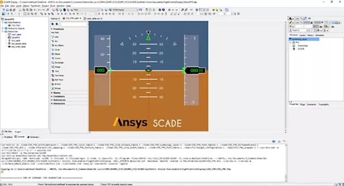Click the help question-mark toolbar icon

pos(164,10)
